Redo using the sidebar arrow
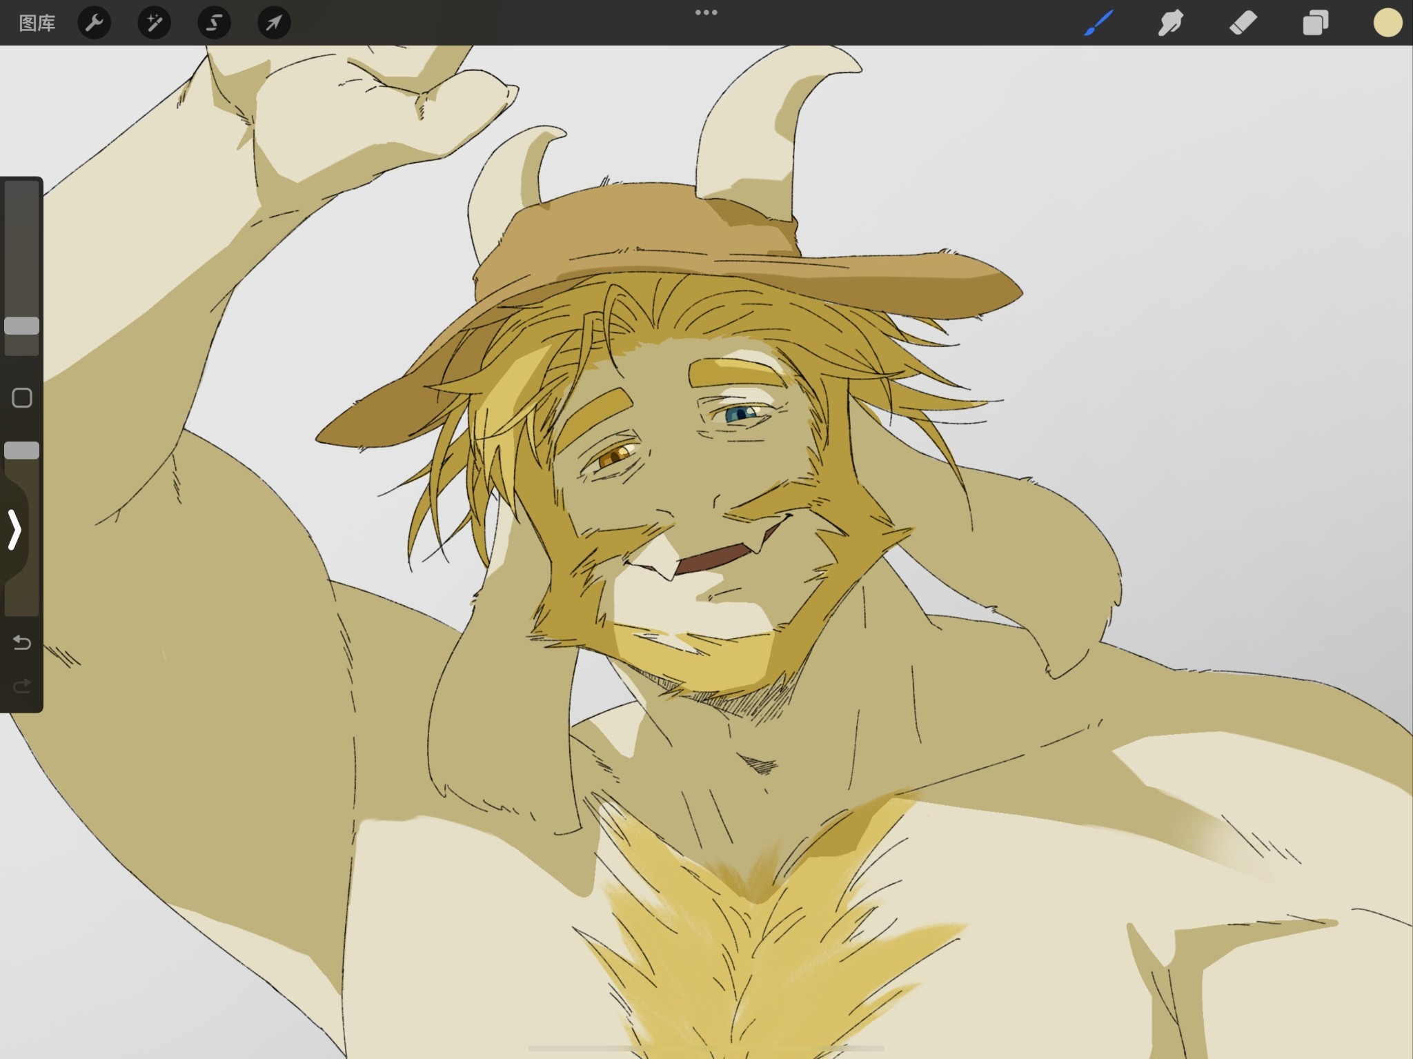 pyautogui.click(x=22, y=686)
